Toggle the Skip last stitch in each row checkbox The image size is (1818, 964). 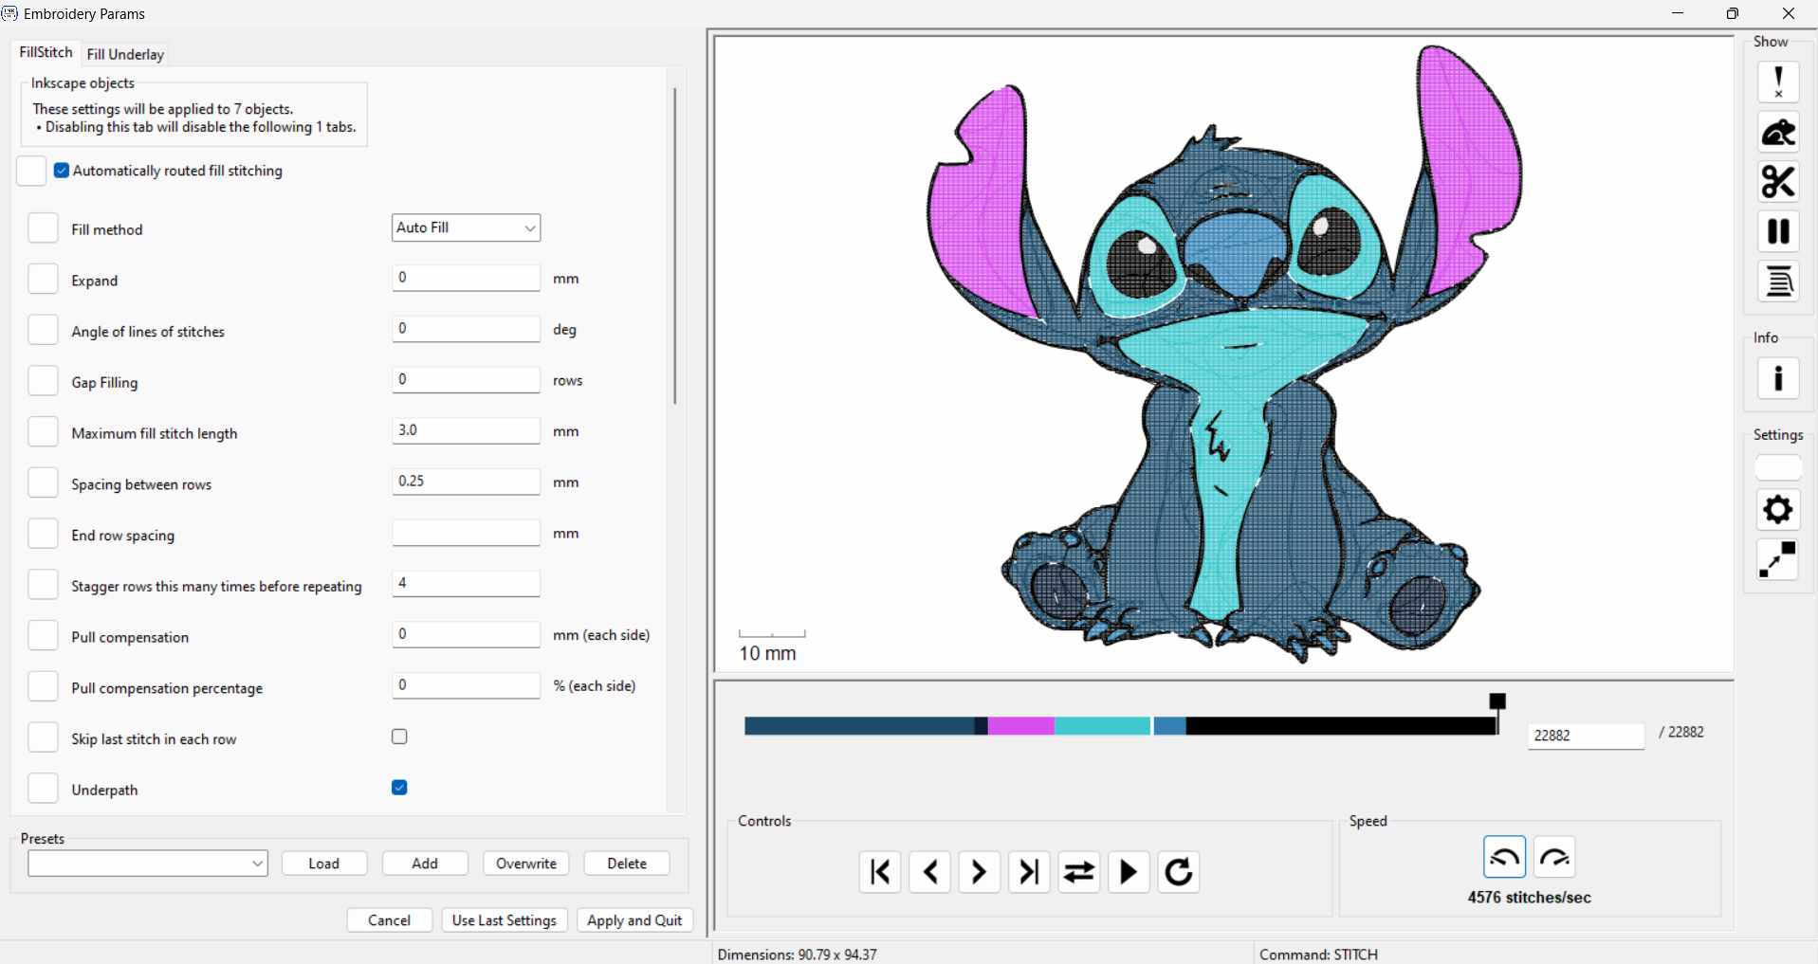point(399,737)
